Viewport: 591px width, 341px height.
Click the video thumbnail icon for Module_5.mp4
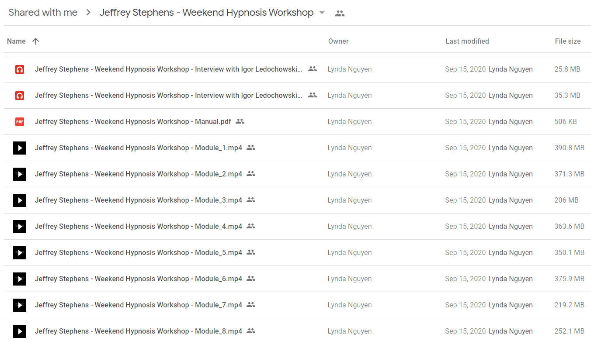[20, 253]
